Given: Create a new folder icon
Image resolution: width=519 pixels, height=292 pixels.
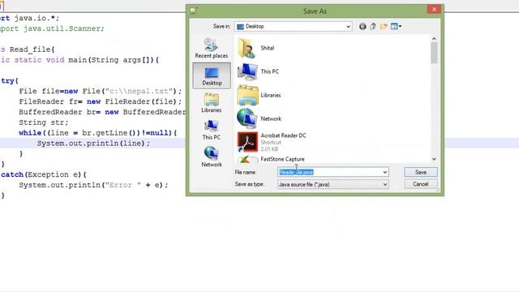Looking at the screenshot, I should [x=384, y=27].
